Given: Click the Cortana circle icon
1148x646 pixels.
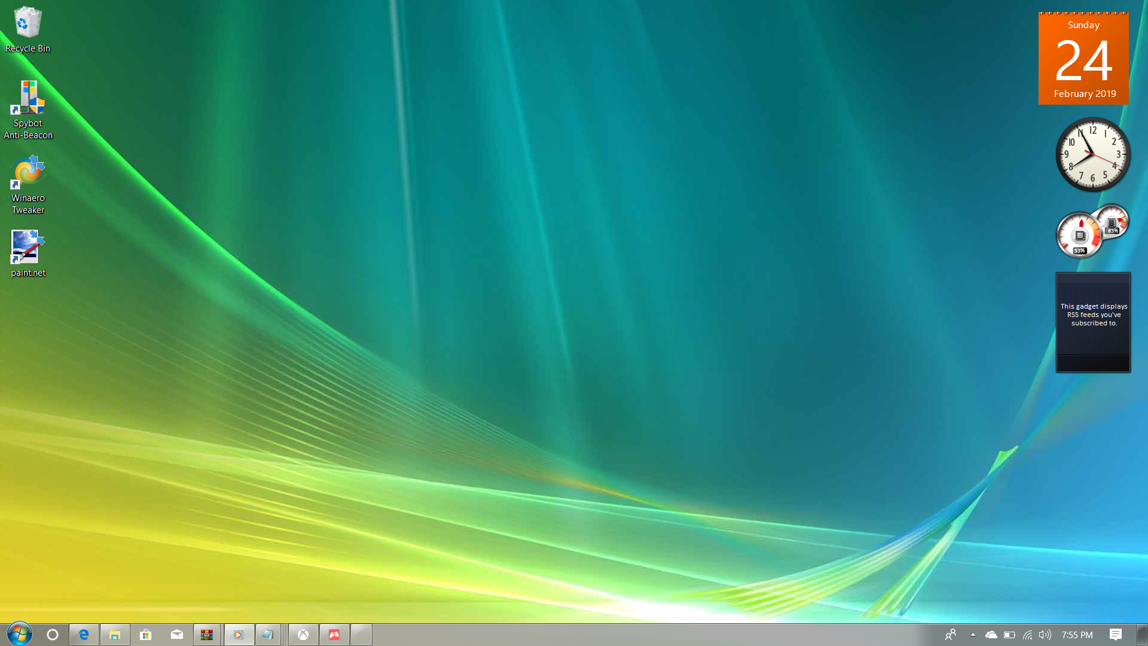Looking at the screenshot, I should tap(53, 635).
